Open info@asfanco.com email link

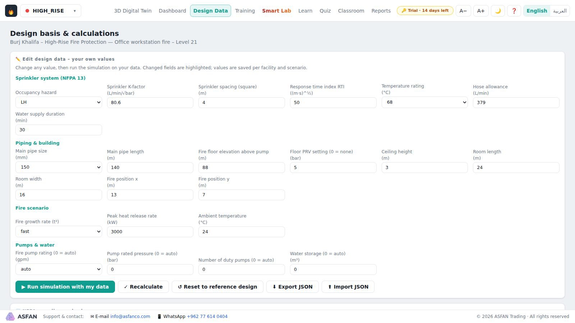click(x=130, y=317)
